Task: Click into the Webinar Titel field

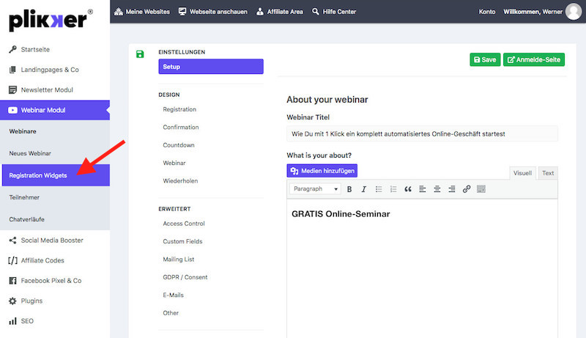Action: pos(422,133)
